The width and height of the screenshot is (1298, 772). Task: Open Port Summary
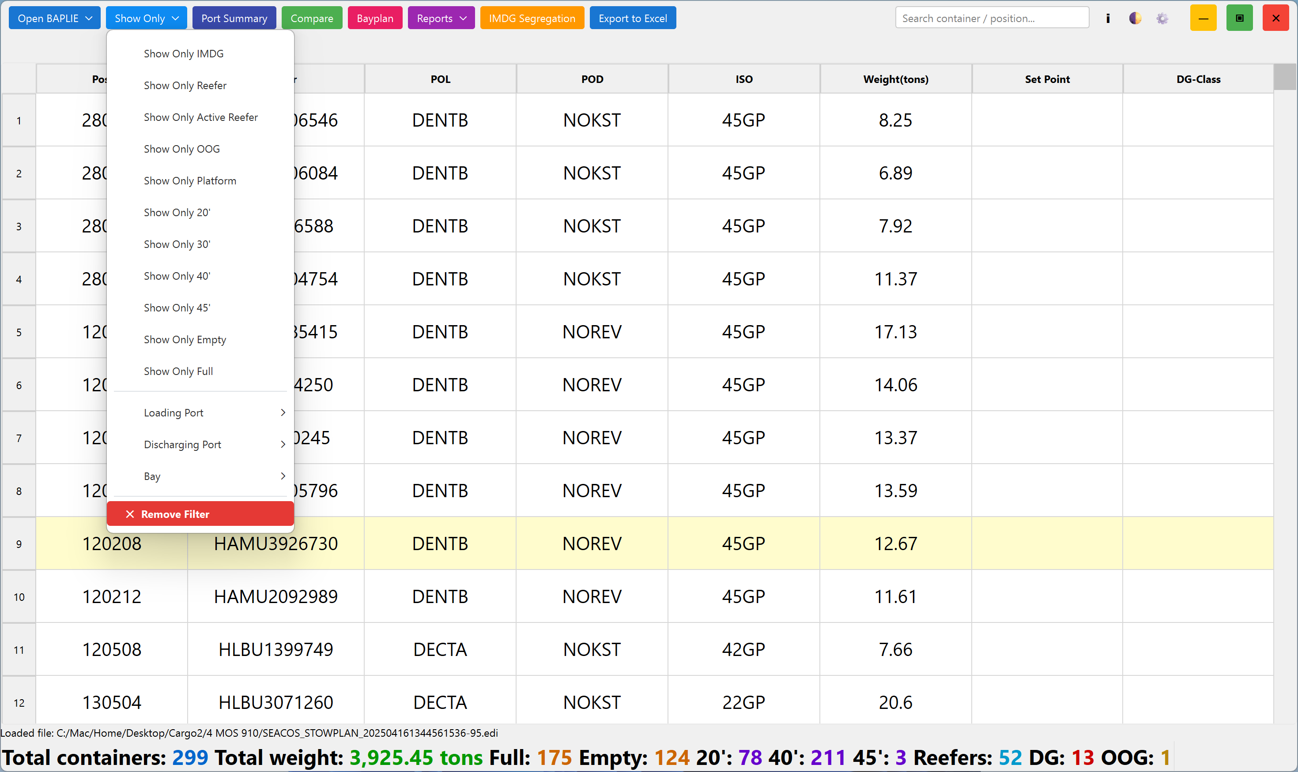234,18
